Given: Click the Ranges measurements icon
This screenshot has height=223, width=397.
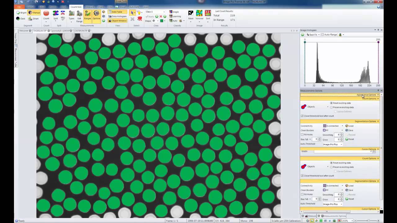Looking at the screenshot, I should tap(87, 15).
